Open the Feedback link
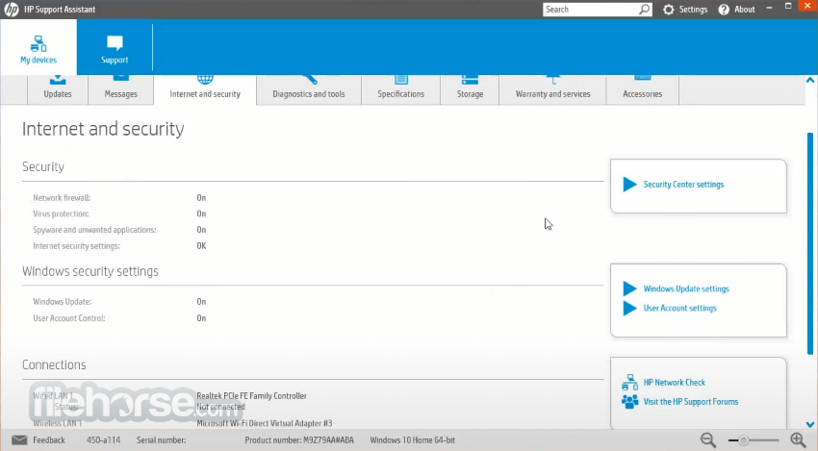 [49, 440]
